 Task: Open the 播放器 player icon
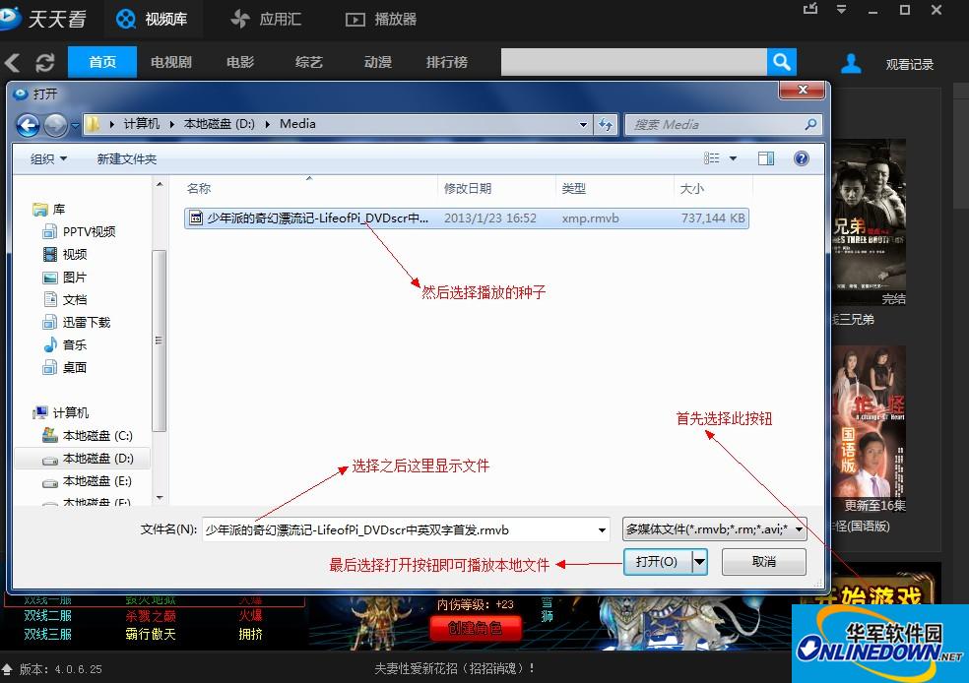[356, 19]
